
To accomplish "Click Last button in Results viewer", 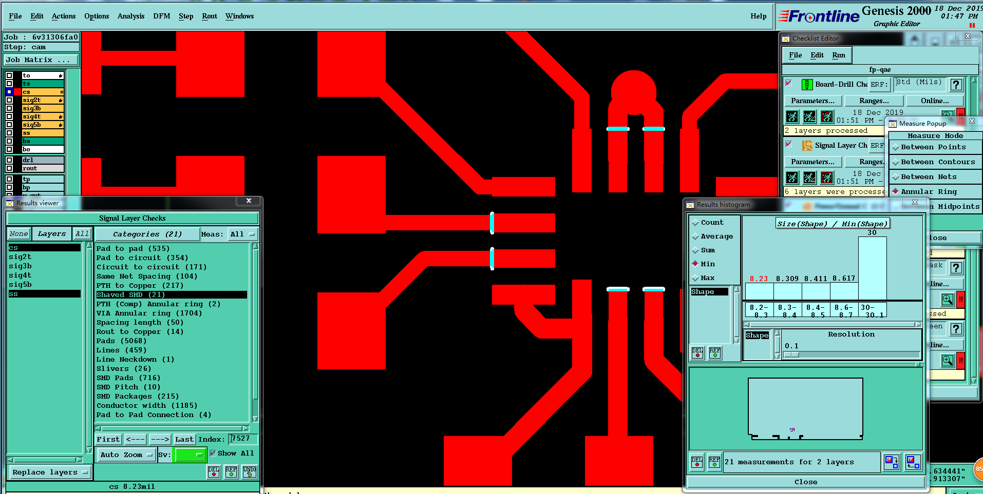I will (x=184, y=440).
